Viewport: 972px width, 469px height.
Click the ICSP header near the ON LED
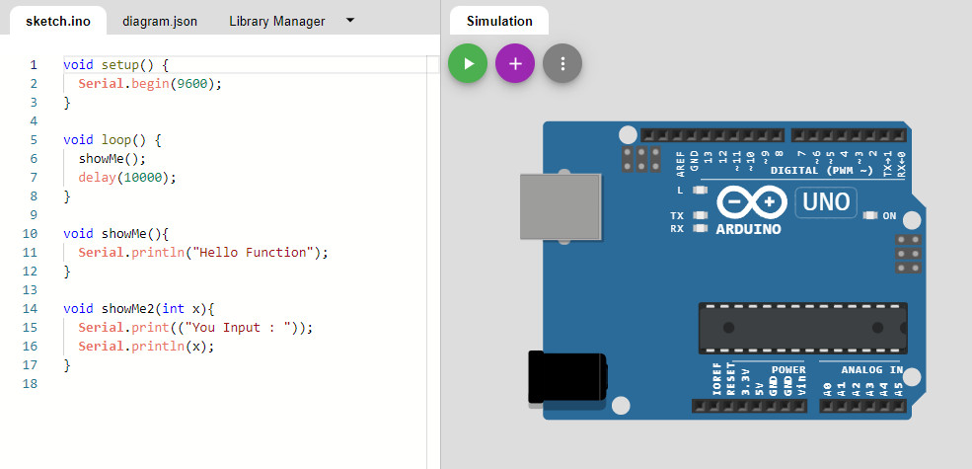(908, 254)
